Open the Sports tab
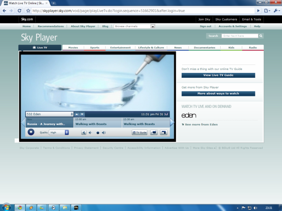282x211 pixels. [95, 48]
